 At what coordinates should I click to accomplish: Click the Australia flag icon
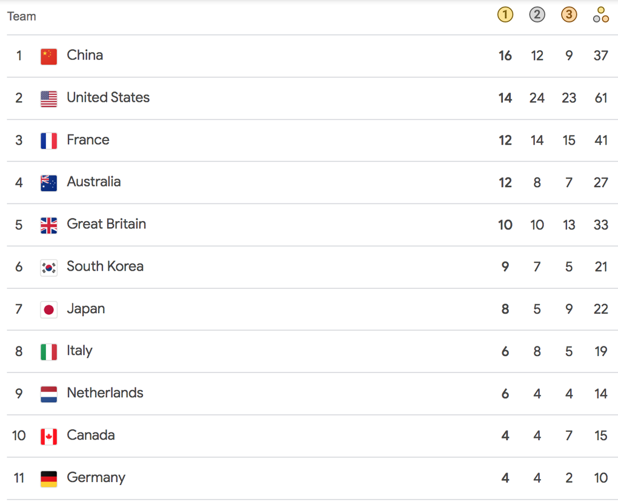coord(49,183)
